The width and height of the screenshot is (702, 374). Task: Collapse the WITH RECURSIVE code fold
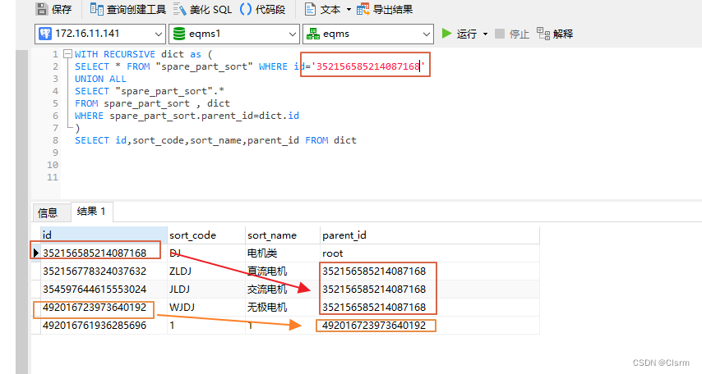click(67, 54)
